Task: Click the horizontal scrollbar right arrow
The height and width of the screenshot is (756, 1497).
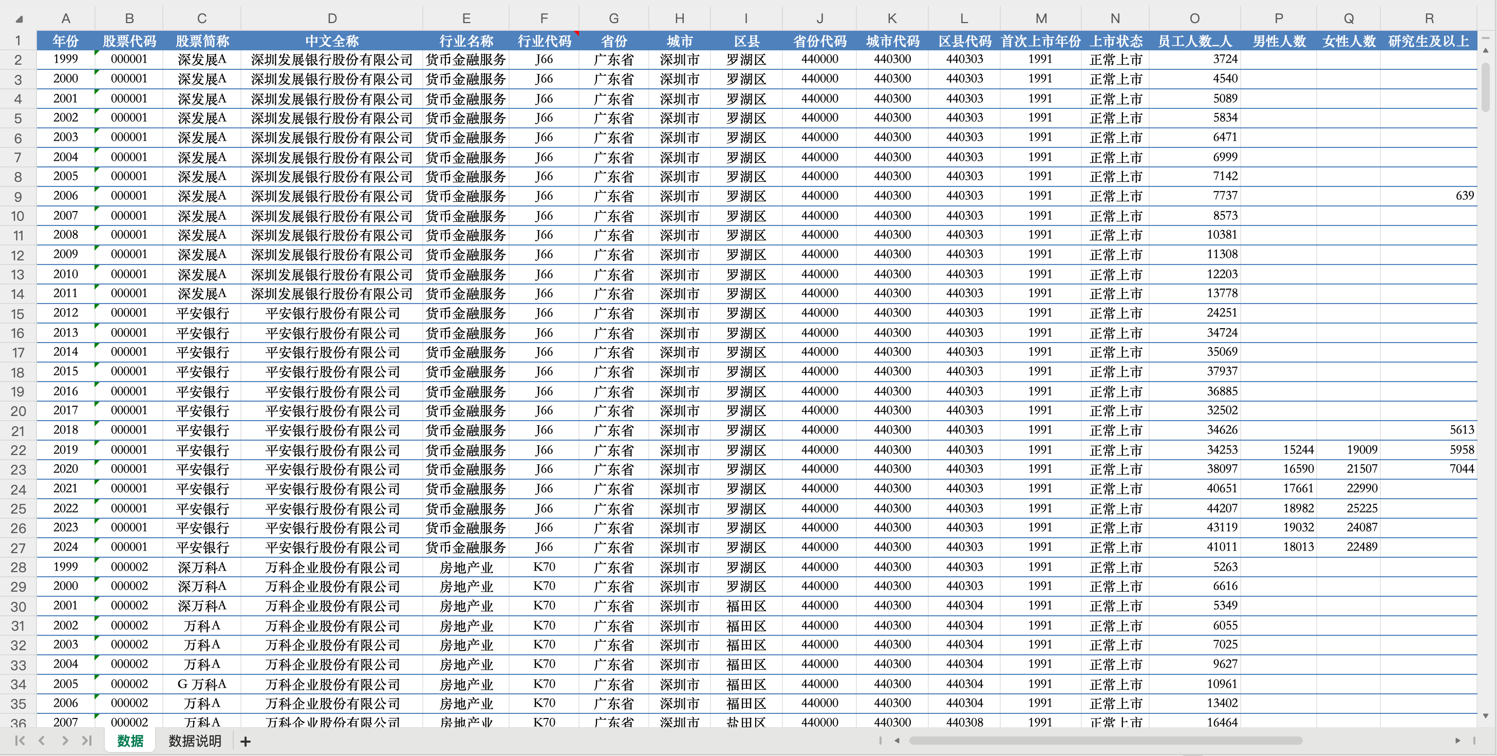Action: pyautogui.click(x=1457, y=740)
